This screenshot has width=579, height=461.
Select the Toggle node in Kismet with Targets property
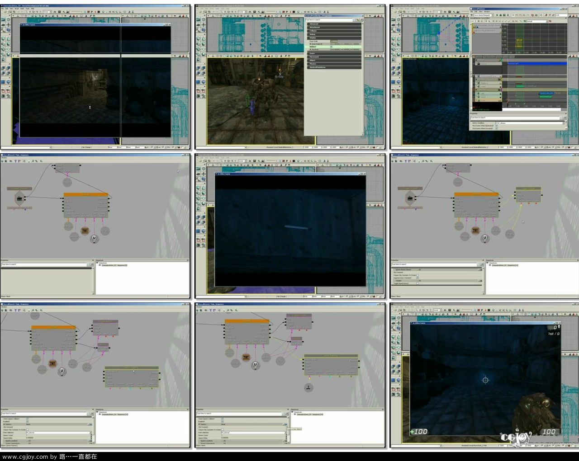click(528, 195)
